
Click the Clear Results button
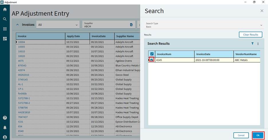click(x=251, y=35)
